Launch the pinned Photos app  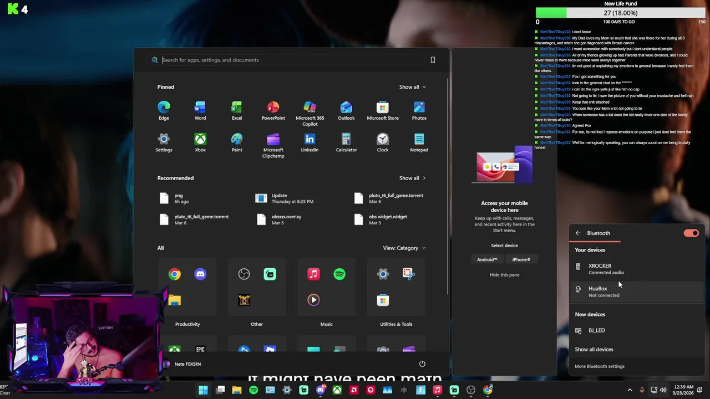tap(419, 110)
